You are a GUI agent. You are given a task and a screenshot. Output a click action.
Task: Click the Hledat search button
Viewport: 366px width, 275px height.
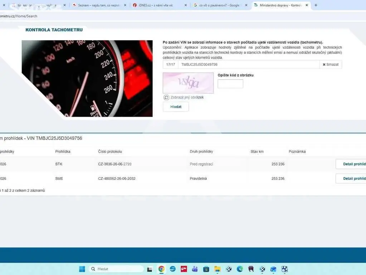176,107
